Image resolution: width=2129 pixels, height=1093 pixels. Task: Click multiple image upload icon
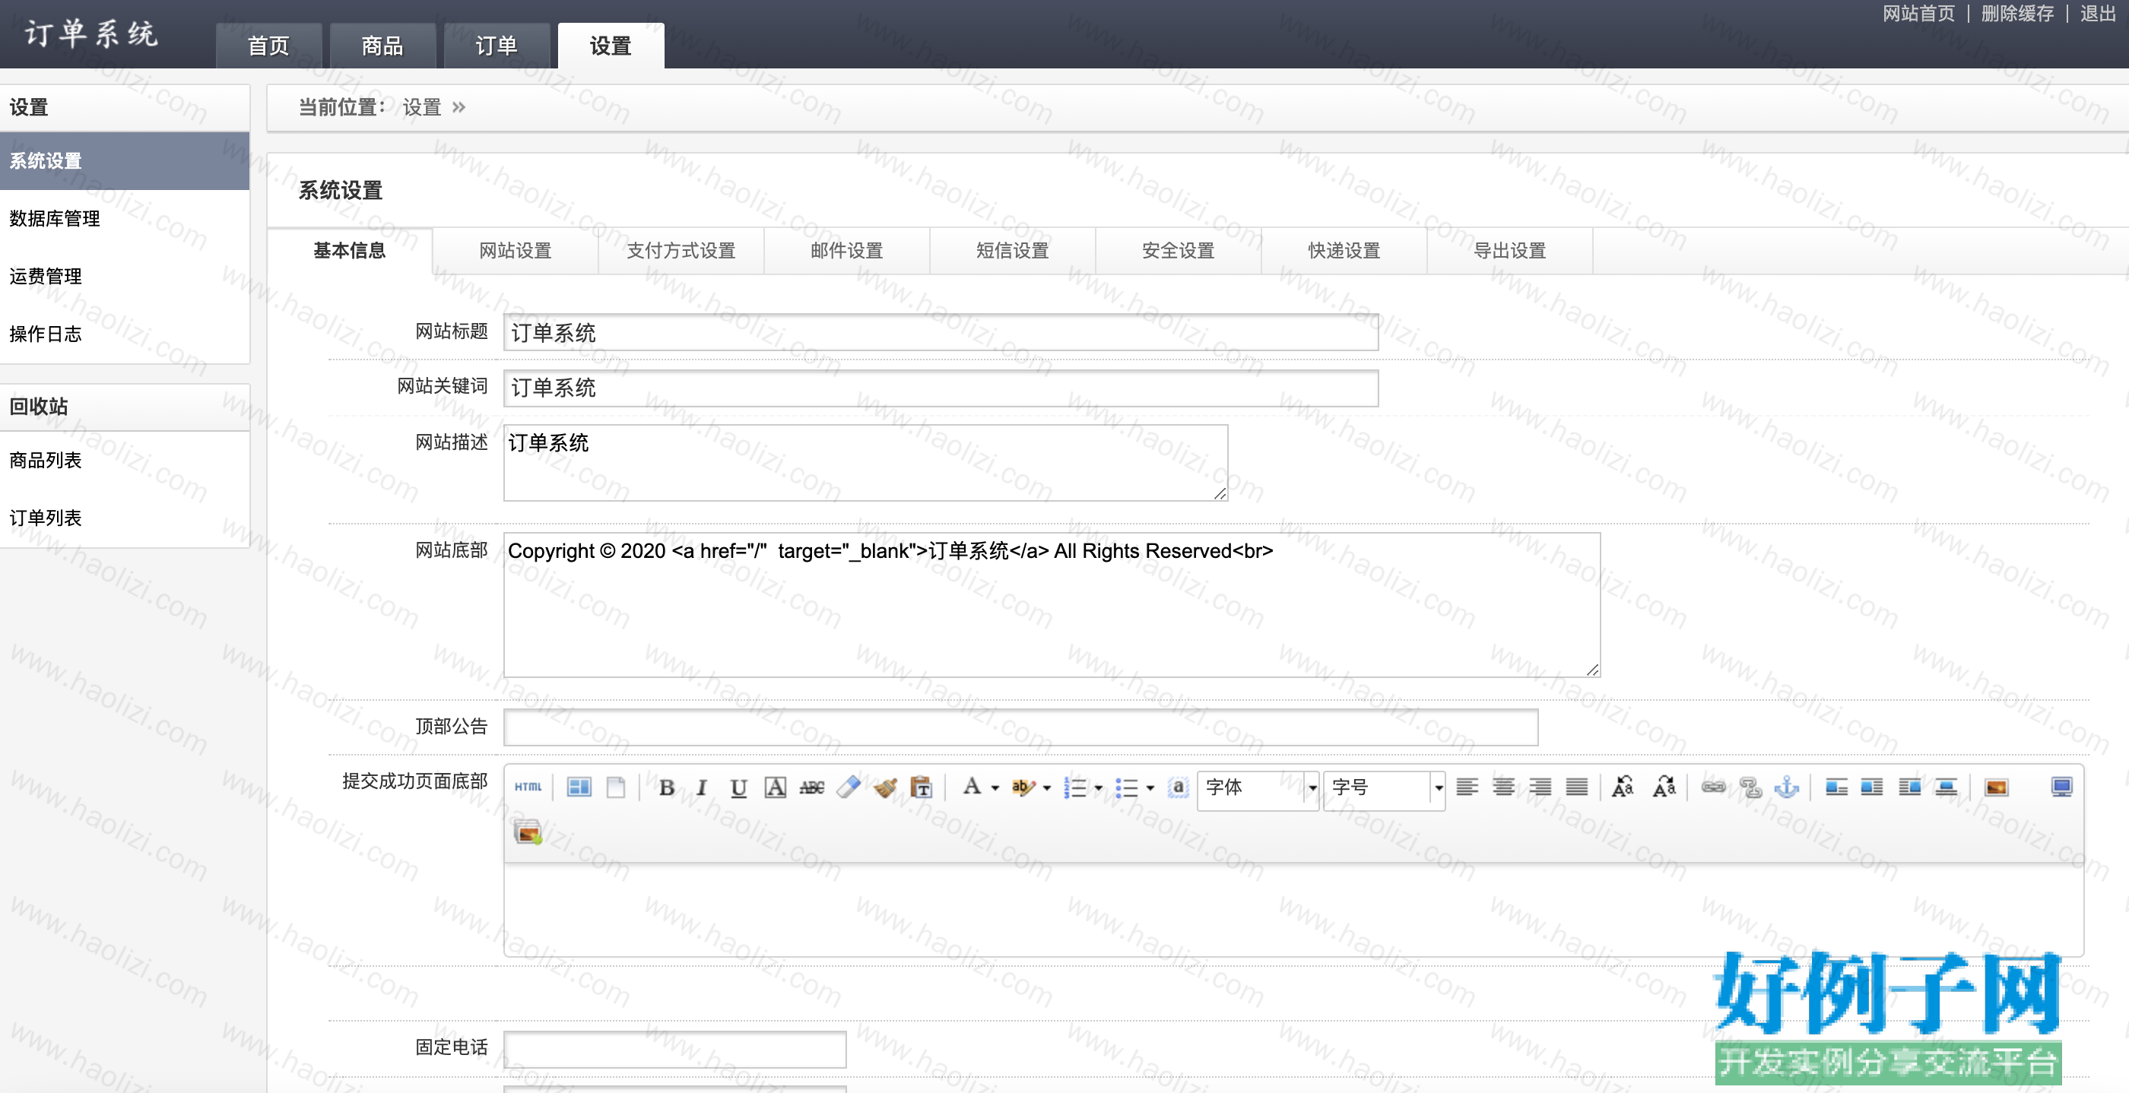pos(528,832)
